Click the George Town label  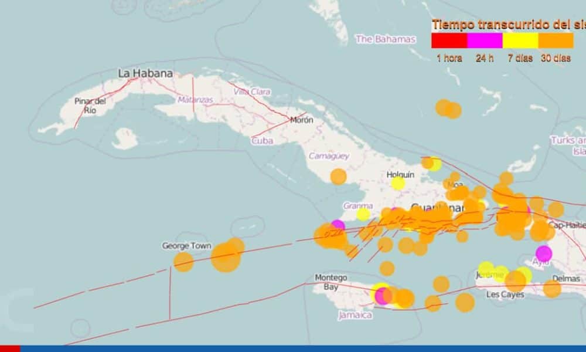click(186, 246)
